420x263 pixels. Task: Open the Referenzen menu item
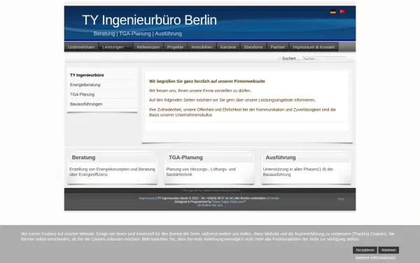point(148,47)
